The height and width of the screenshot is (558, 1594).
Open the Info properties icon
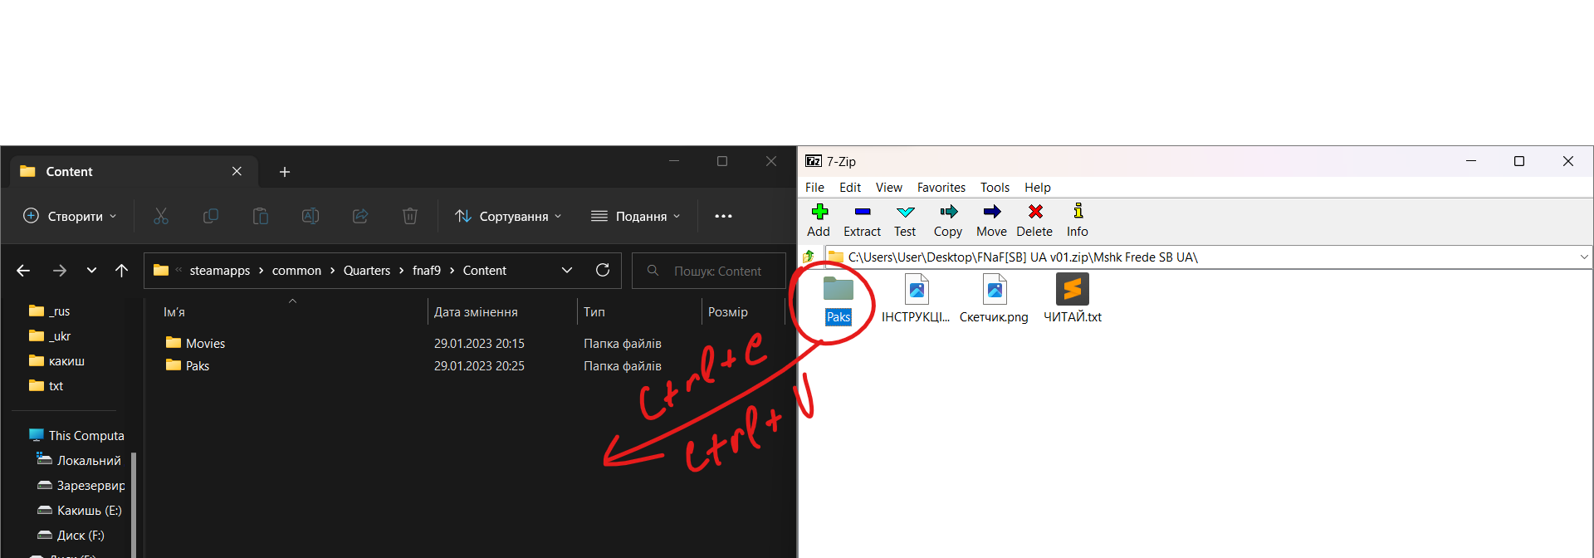coord(1078,213)
